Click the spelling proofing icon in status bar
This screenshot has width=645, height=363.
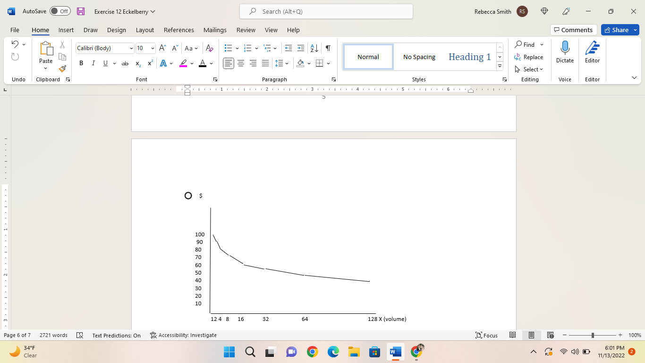click(x=80, y=335)
